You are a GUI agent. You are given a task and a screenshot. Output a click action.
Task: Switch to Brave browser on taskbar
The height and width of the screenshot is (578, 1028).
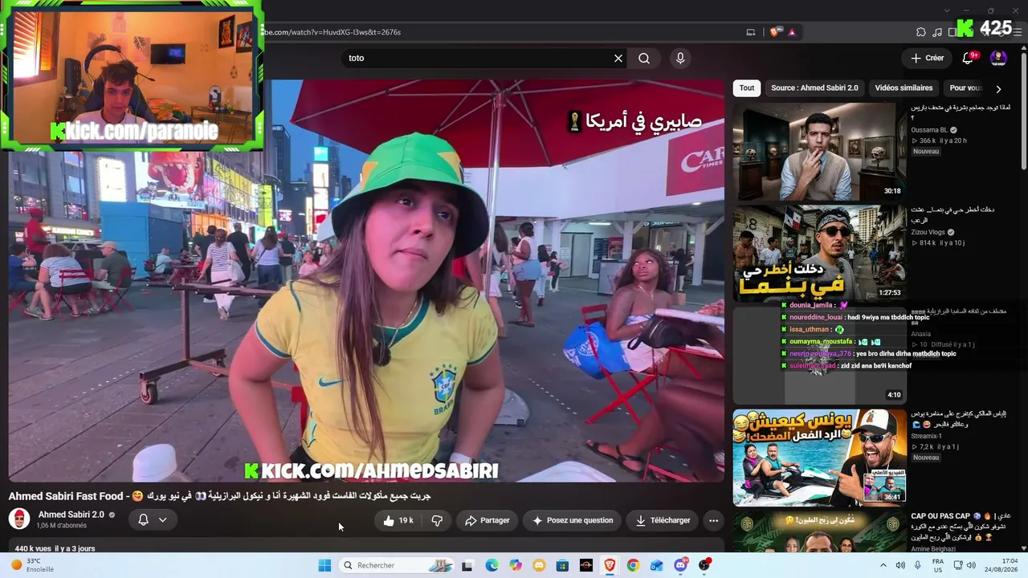[x=610, y=565]
